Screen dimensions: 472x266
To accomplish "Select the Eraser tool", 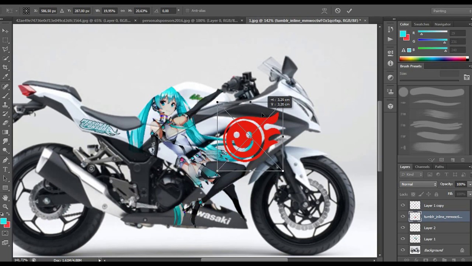I will [x=5, y=123].
